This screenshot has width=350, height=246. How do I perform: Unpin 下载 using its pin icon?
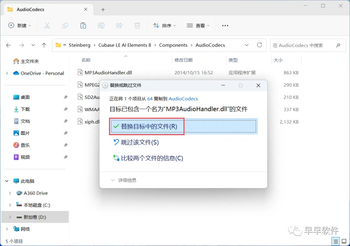pos(65,109)
